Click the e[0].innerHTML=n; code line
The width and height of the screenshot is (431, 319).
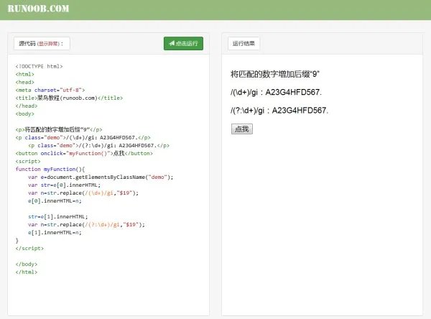(x=55, y=200)
